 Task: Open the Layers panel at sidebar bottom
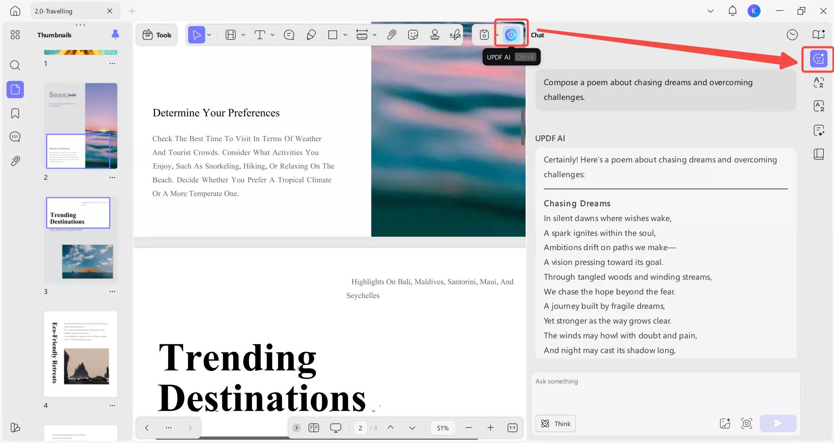point(15,427)
